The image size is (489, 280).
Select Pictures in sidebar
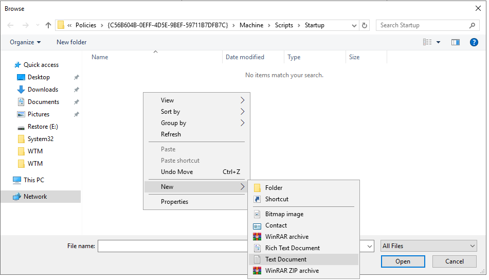point(39,114)
